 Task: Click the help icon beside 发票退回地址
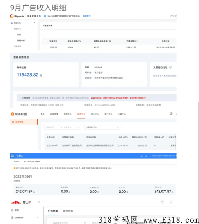pyautogui.click(x=170, y=67)
